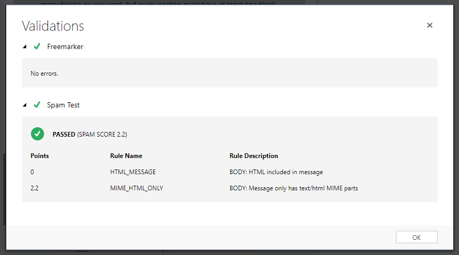Viewport: 459px width, 255px height.
Task: Click the green checkmark beside Spam Test
Action: click(x=37, y=105)
